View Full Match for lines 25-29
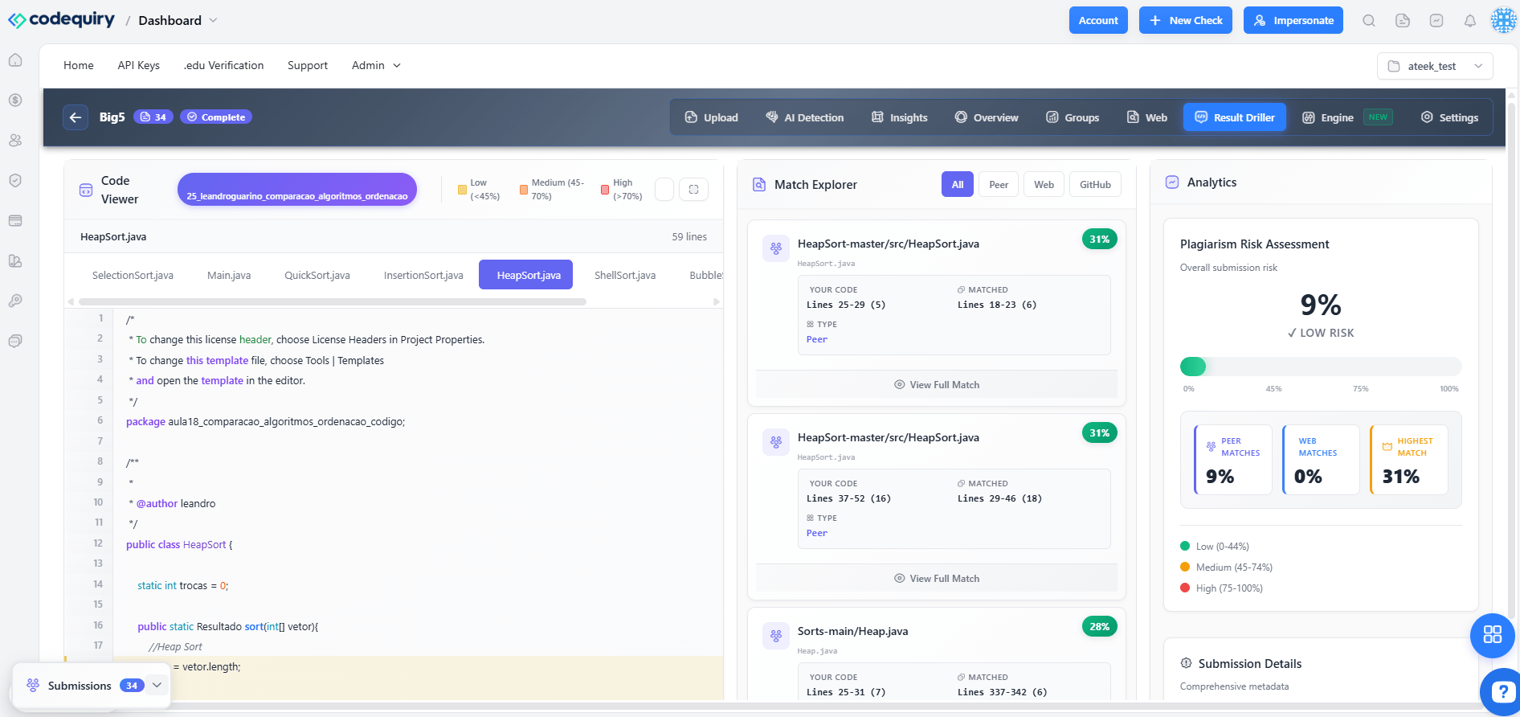The image size is (1520, 717). coord(937,384)
